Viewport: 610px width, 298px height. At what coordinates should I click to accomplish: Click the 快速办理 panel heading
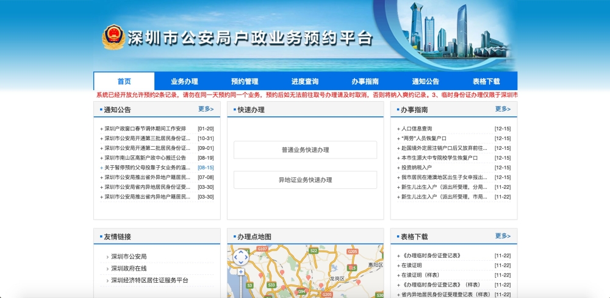pyautogui.click(x=251, y=110)
